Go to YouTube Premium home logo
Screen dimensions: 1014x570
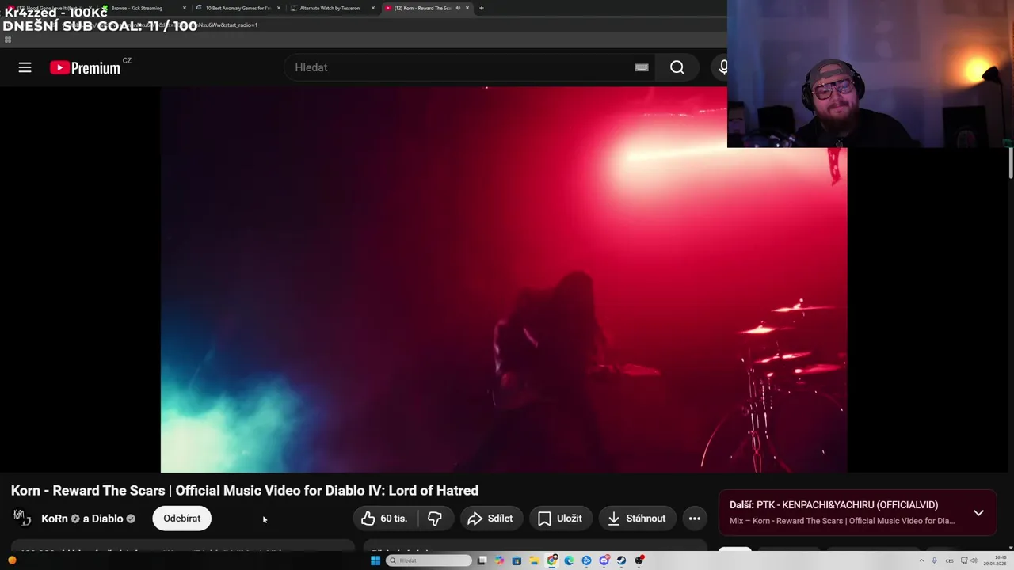click(x=85, y=67)
